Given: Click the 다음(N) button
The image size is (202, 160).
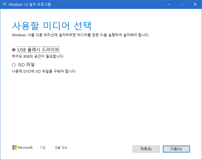Looking at the screenshot, I should point(176,149).
